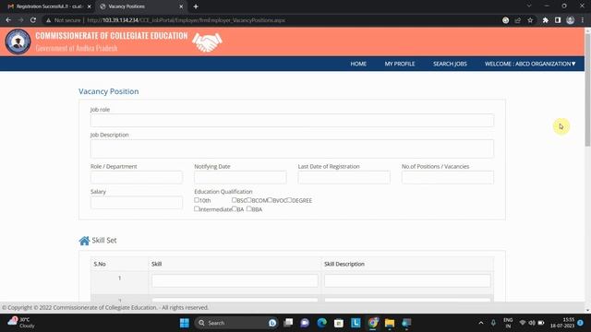Tick the BA qualification checkbox
This screenshot has width=591, height=332.
(x=234, y=208)
